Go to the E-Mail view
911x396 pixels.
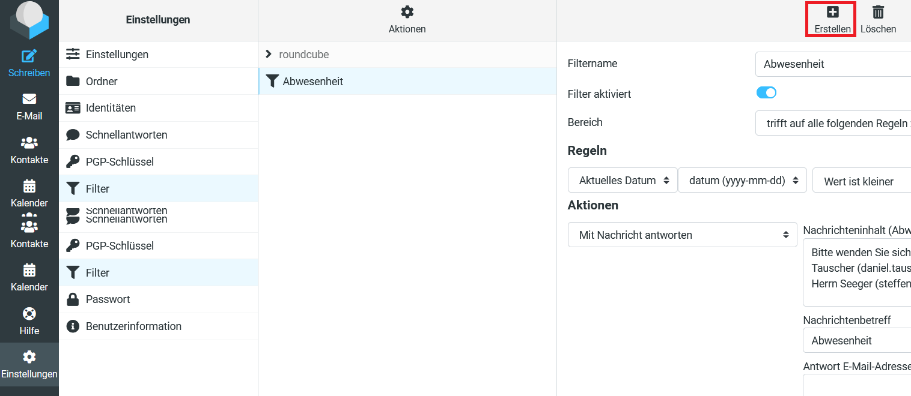click(29, 107)
